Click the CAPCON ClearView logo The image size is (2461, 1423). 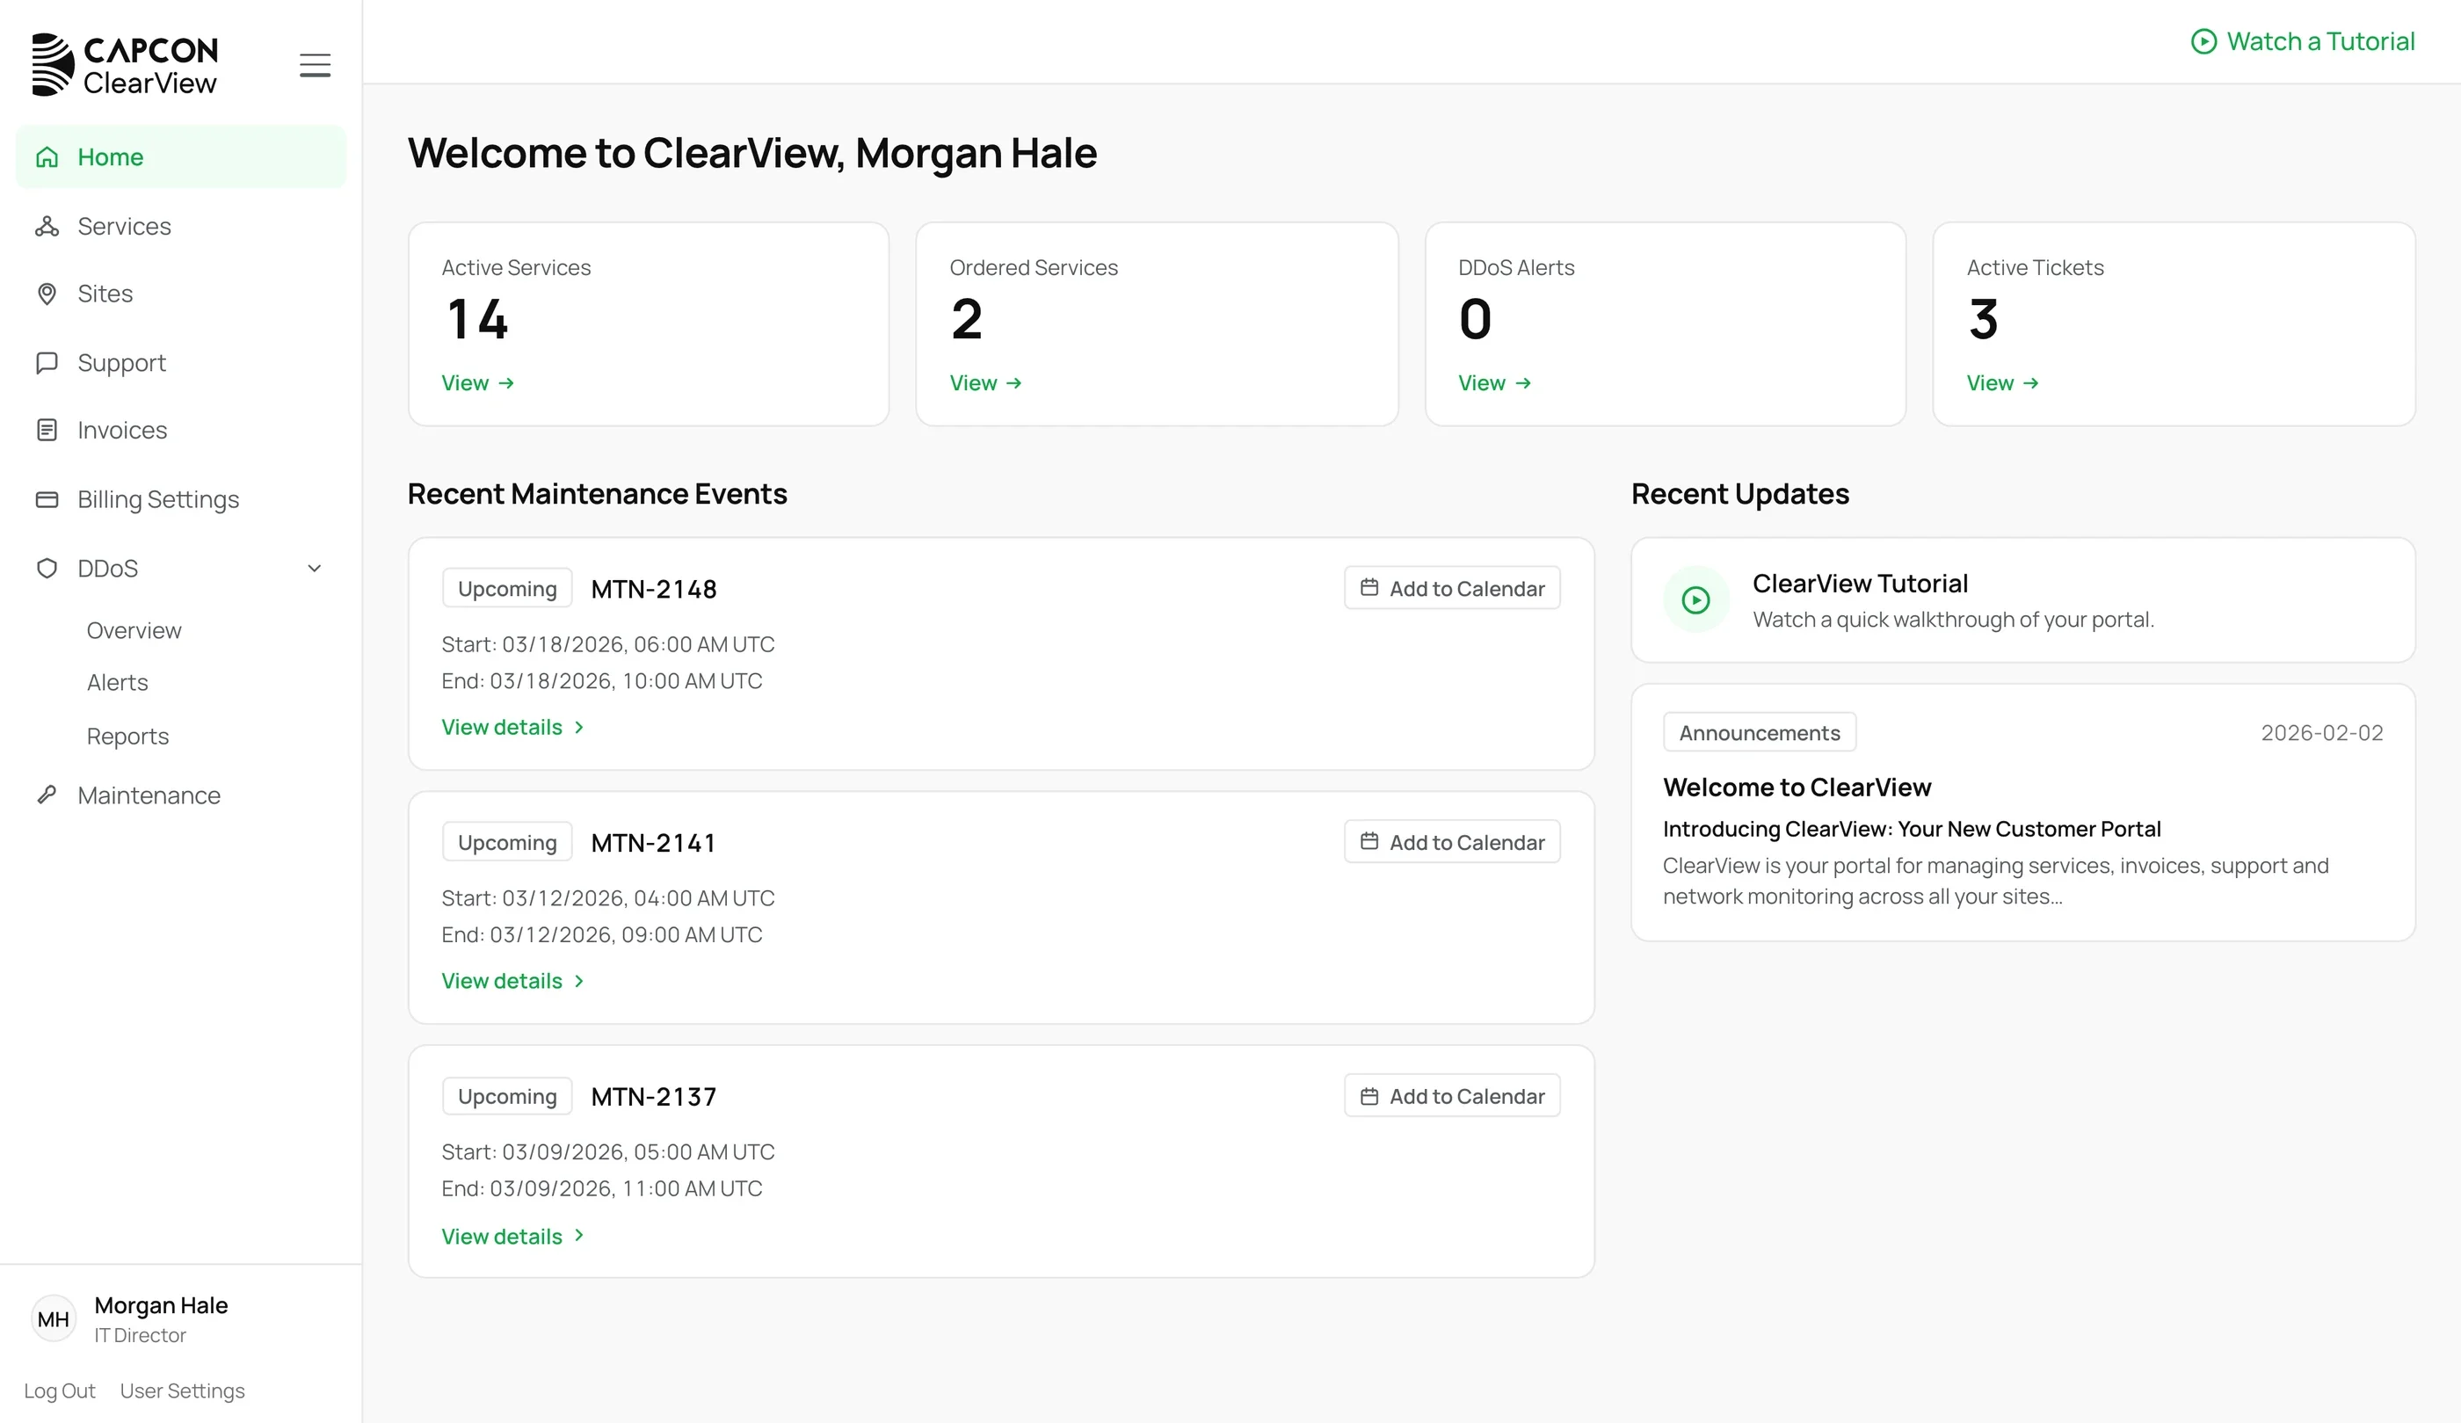[x=124, y=65]
